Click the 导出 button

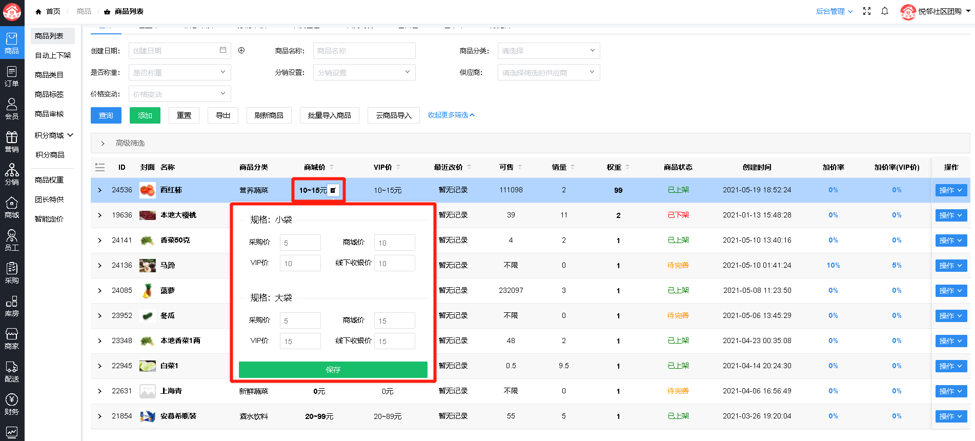(x=223, y=115)
